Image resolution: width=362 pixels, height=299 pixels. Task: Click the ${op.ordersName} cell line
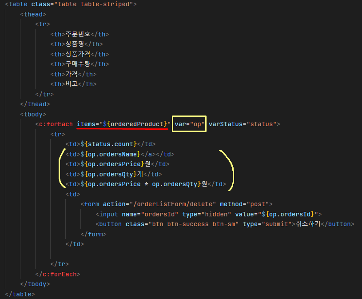point(120,154)
